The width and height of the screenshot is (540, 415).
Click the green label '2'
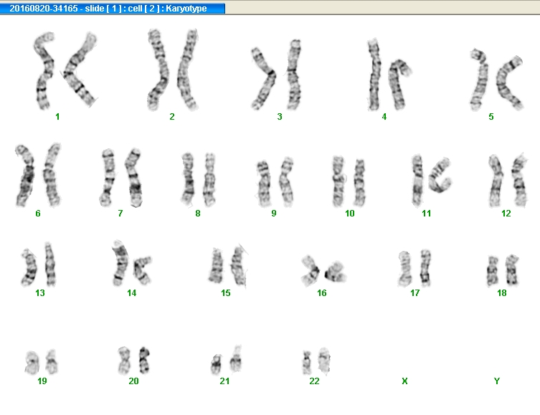(x=172, y=117)
